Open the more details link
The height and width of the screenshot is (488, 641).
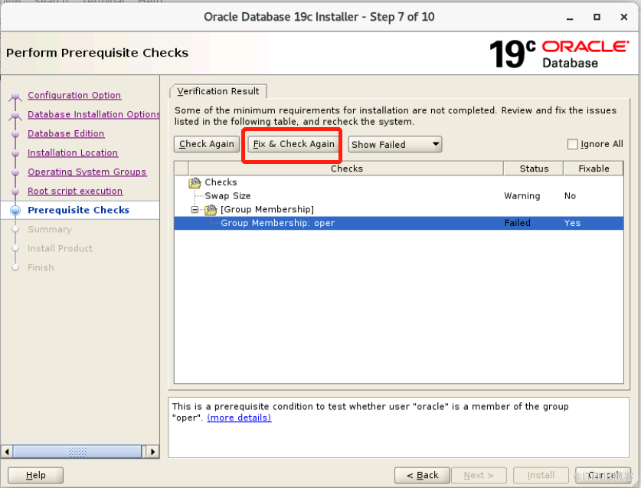click(239, 418)
